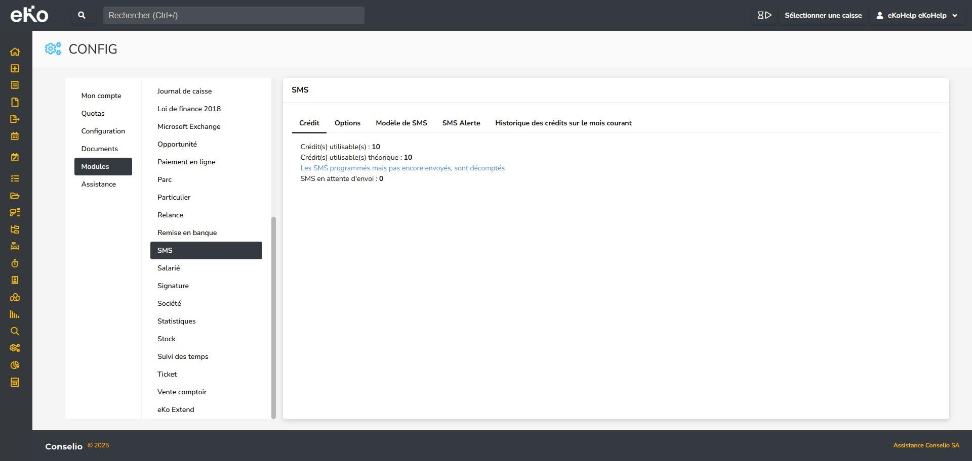Focus the Rechercher search field
The width and height of the screenshot is (972, 461).
[233, 15]
